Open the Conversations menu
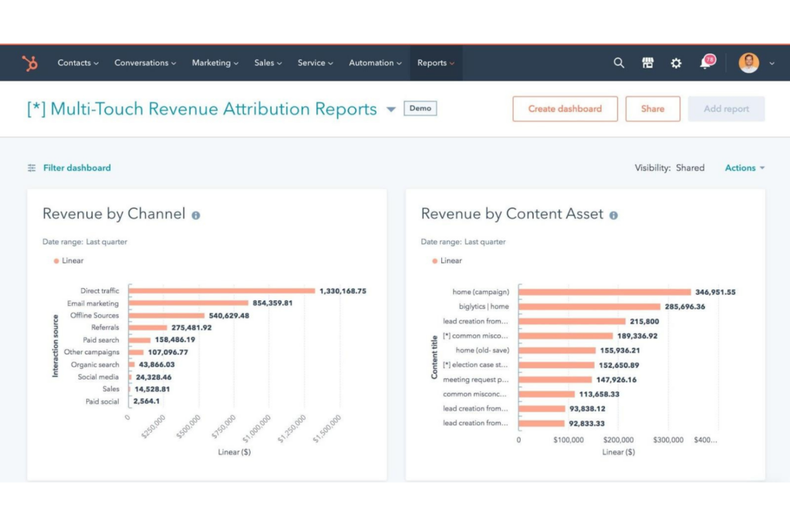The width and height of the screenshot is (790, 526). [145, 63]
